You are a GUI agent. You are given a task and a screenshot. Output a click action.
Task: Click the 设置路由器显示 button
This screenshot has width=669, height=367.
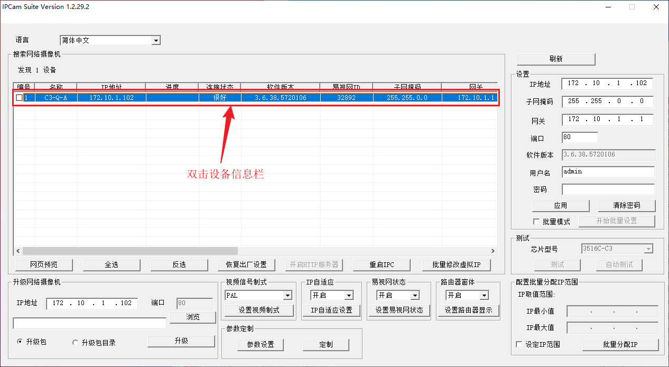click(x=469, y=310)
